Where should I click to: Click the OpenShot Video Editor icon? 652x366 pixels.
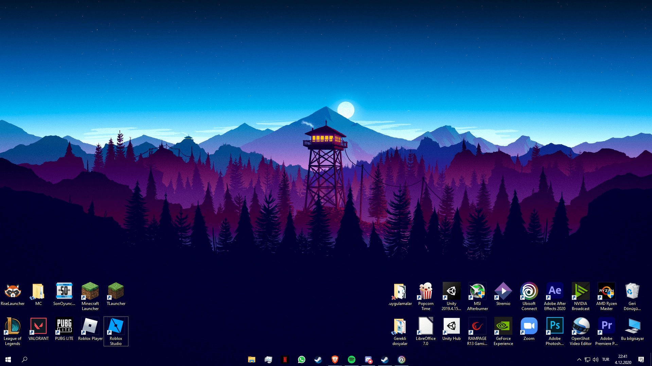(581, 331)
